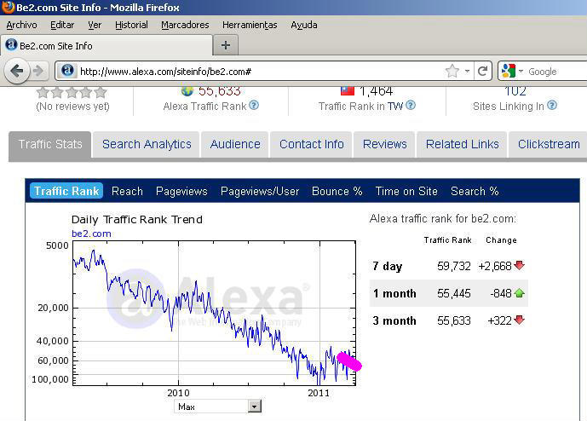The image size is (587, 421).
Task: Click the +322 change value
Action: point(500,320)
